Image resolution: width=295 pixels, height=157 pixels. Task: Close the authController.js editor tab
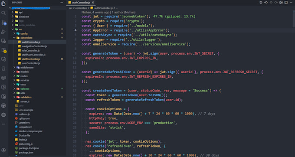pyautogui.click(x=93, y=3)
